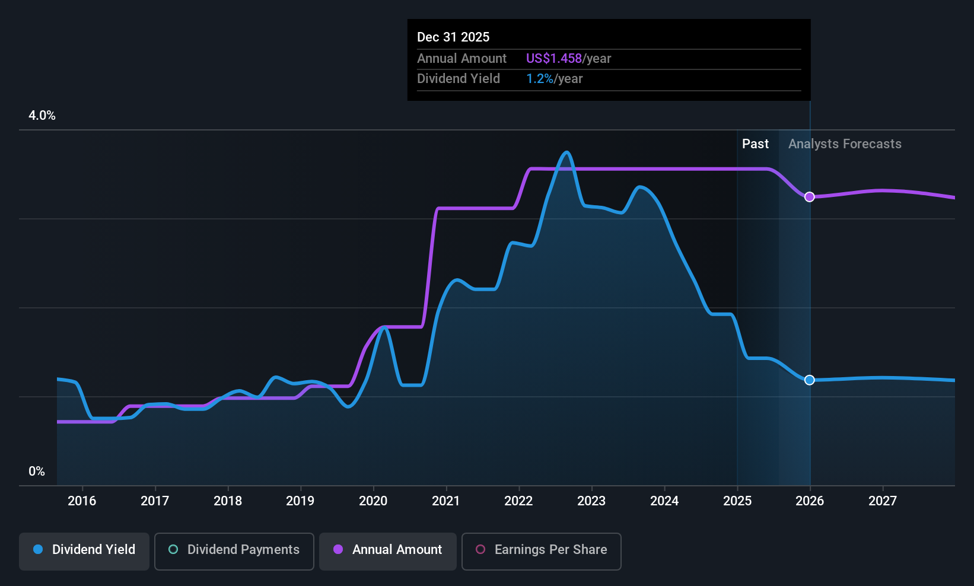Click the 2023 x-axis label
The width and height of the screenshot is (974, 586).
[x=591, y=501]
